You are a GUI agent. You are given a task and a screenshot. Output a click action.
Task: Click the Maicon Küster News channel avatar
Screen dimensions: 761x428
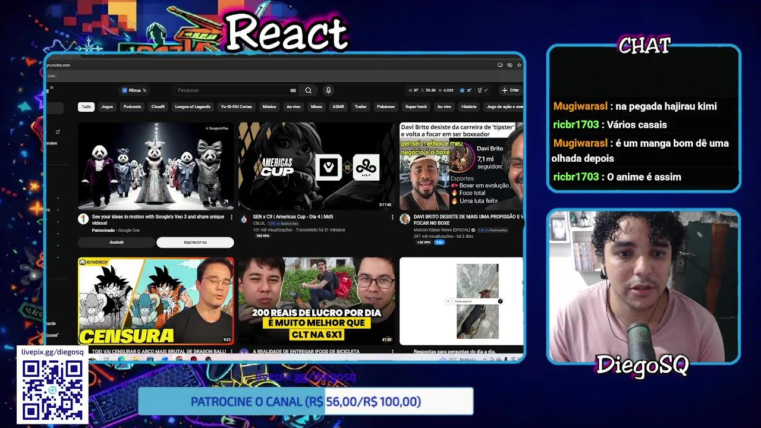(405, 219)
